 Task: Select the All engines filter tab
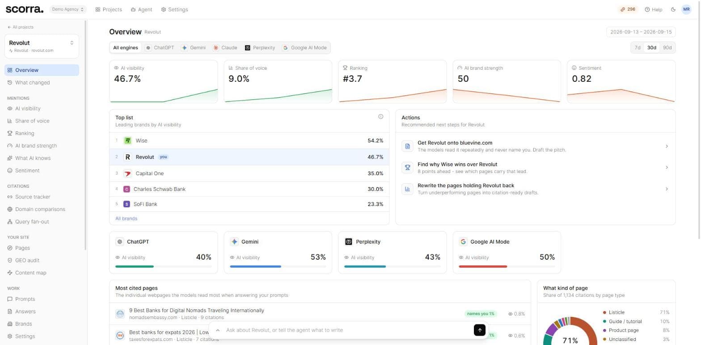126,48
